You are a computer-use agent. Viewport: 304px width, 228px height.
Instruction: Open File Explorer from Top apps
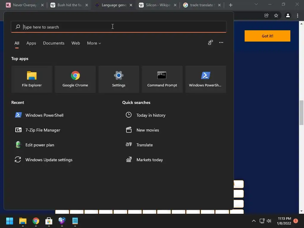[32, 79]
